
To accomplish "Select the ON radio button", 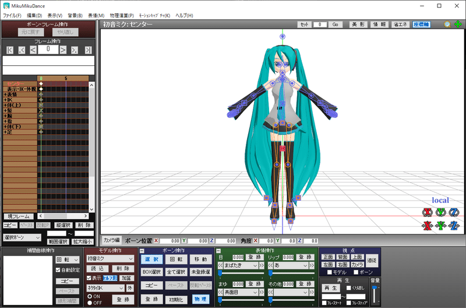I will pyautogui.click(x=90, y=296).
